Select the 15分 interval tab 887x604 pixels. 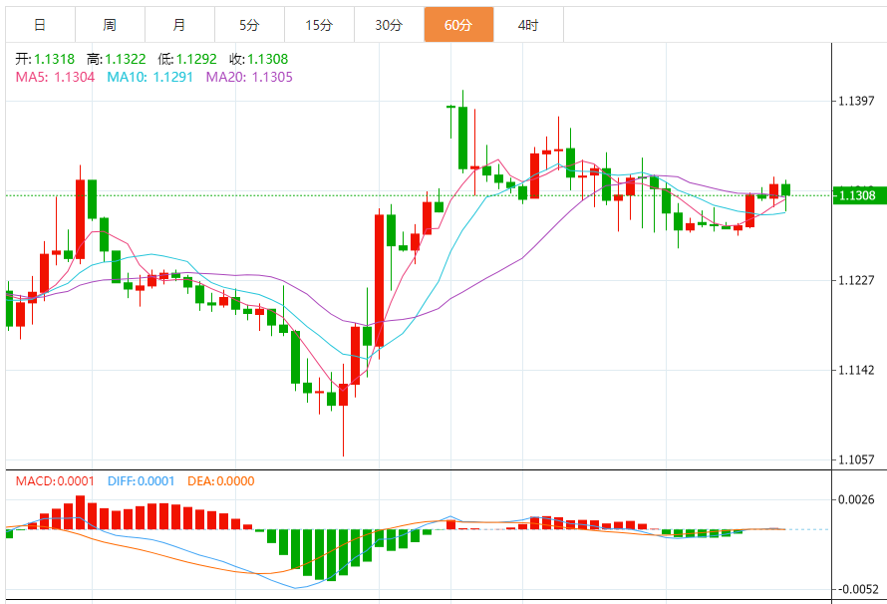tap(319, 25)
